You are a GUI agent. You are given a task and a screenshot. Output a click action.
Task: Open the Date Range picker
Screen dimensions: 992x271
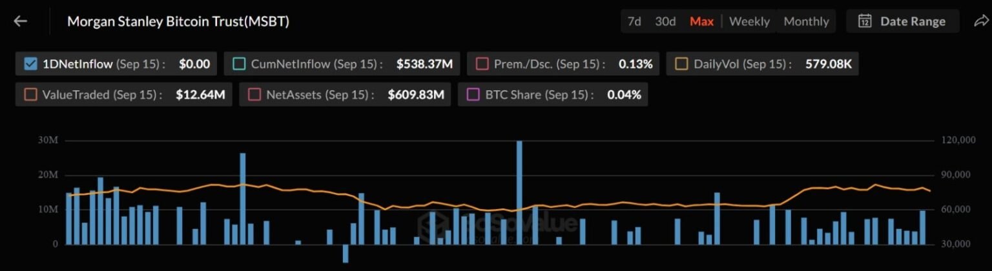coord(903,21)
